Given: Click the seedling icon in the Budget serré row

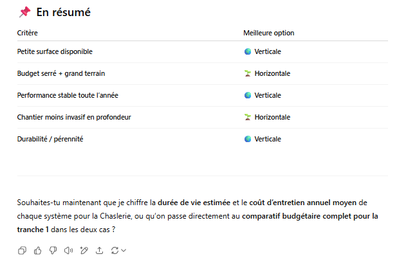Looking at the screenshot, I should (x=248, y=73).
